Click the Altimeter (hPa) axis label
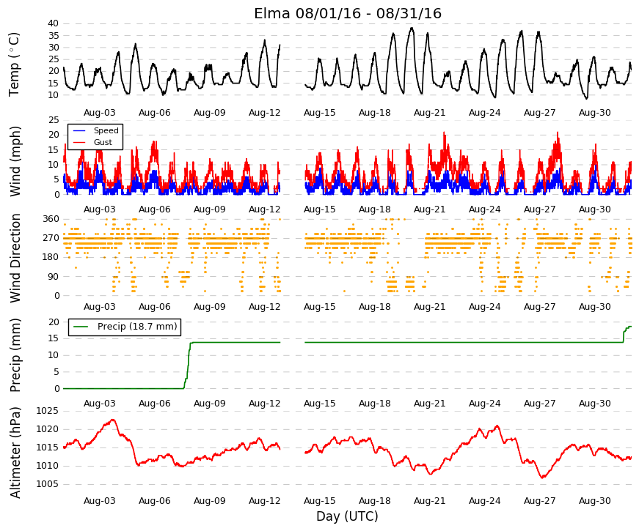This screenshot has height=531, width=639. tap(15, 453)
